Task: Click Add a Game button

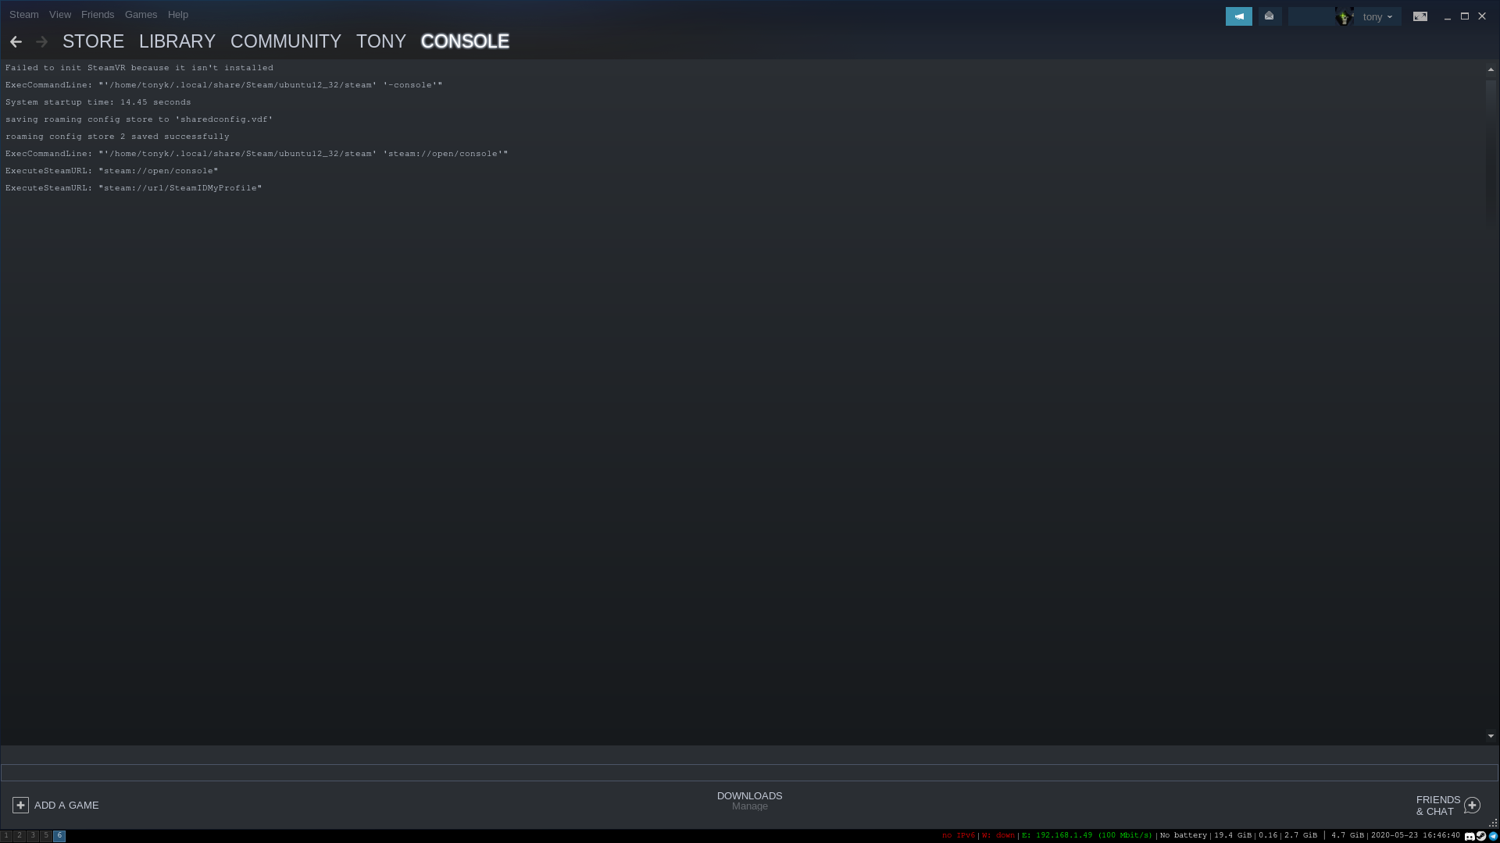Action: coord(57,805)
